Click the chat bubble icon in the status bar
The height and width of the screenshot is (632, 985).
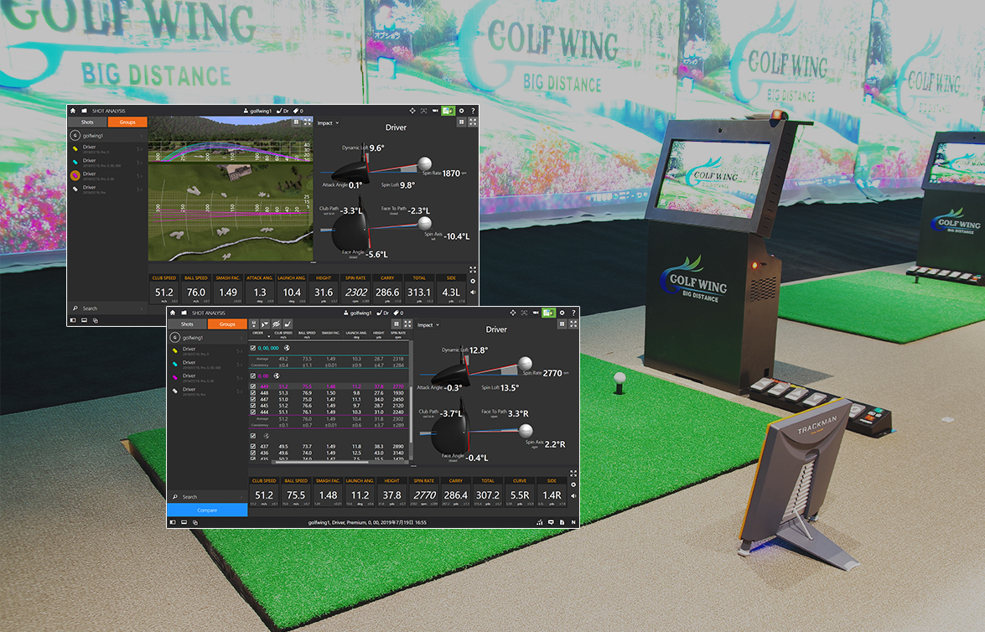(x=551, y=522)
